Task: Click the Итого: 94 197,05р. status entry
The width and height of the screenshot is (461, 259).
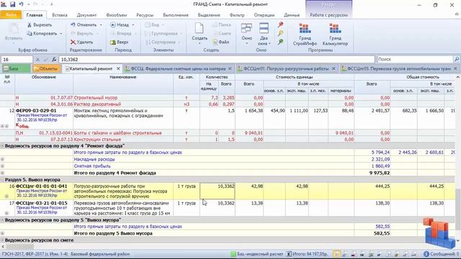Action: point(308,254)
